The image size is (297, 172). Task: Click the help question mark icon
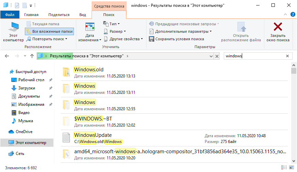[293, 14]
